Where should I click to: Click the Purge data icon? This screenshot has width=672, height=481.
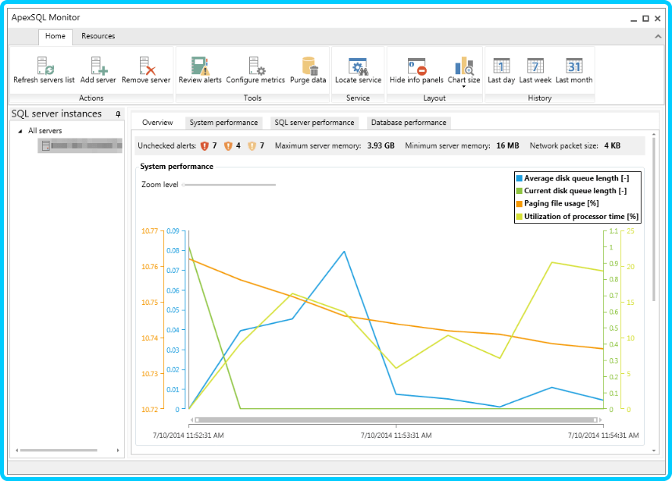(309, 66)
